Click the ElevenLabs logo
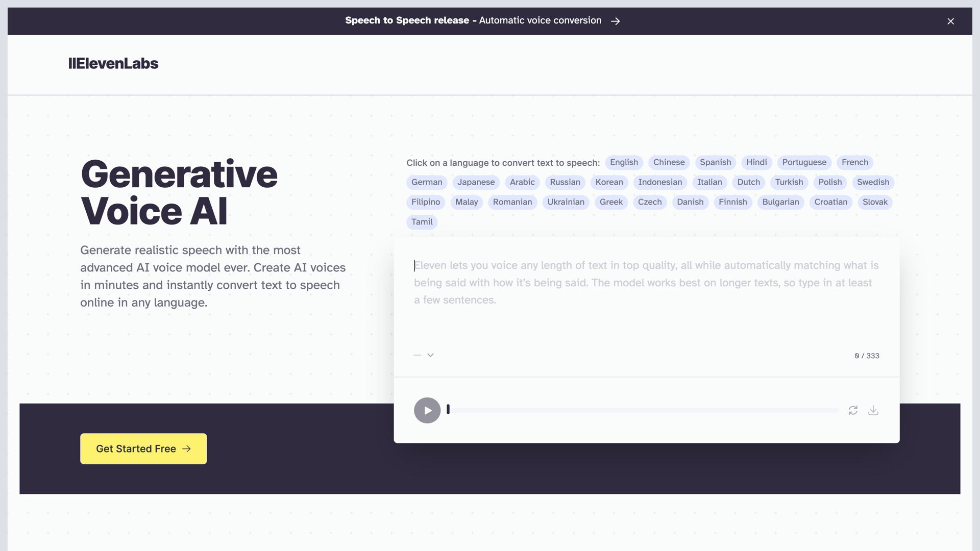Screen dimensions: 980x551 pyautogui.click(x=113, y=64)
